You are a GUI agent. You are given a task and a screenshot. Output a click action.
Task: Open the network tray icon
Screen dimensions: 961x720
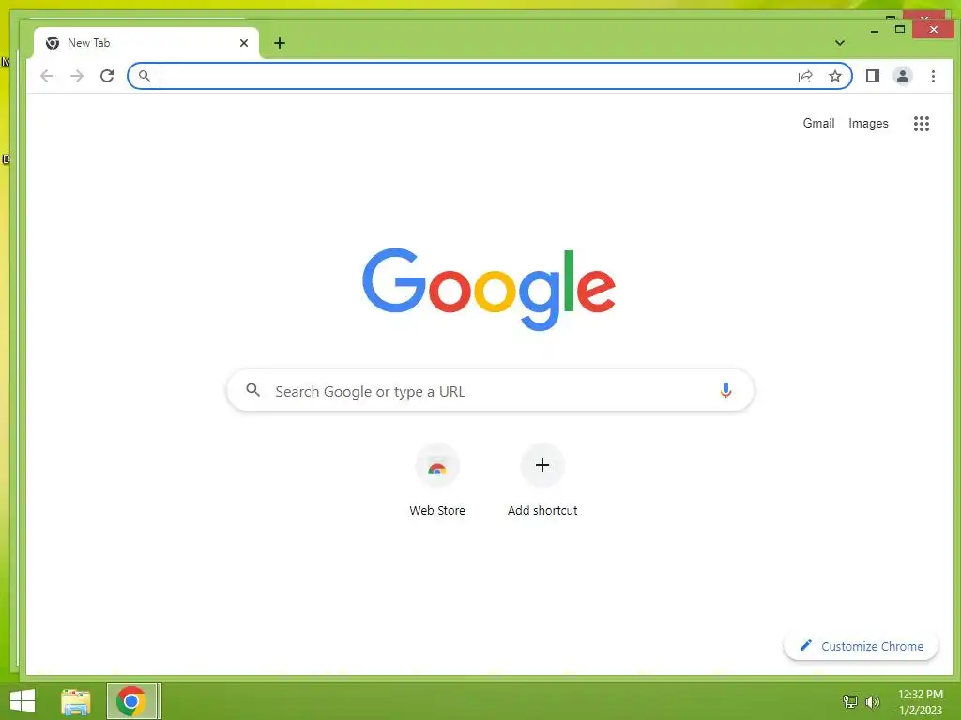click(850, 701)
